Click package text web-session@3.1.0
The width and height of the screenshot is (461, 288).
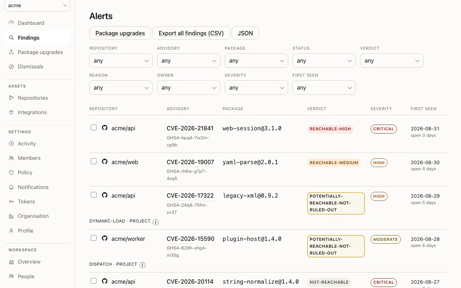[x=252, y=128]
